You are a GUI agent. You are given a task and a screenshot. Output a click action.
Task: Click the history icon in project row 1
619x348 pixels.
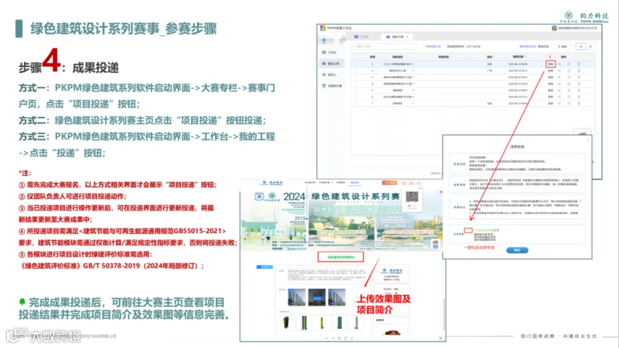569,64
